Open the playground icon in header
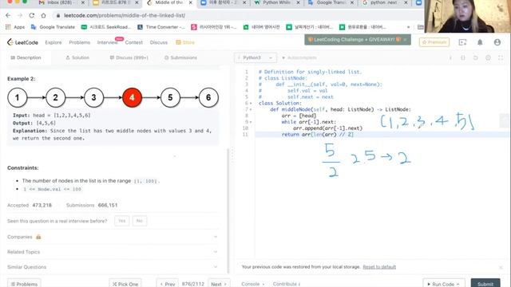 [x=462, y=42]
